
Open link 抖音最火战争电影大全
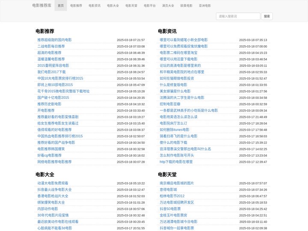pyautogui.click(x=54, y=190)
